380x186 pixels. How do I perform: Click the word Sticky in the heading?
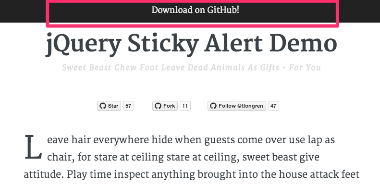point(163,45)
